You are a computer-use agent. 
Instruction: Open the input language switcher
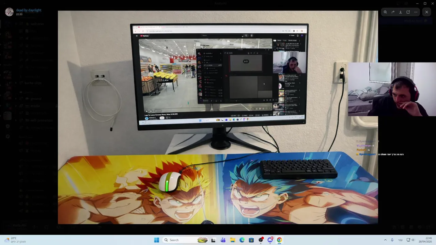point(400,240)
